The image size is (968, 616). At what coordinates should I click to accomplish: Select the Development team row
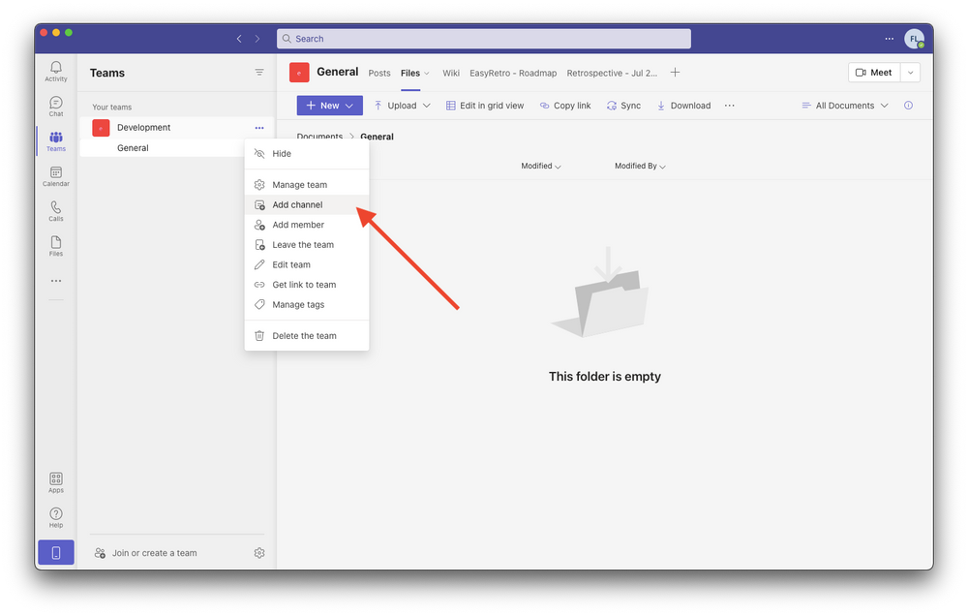(x=176, y=128)
